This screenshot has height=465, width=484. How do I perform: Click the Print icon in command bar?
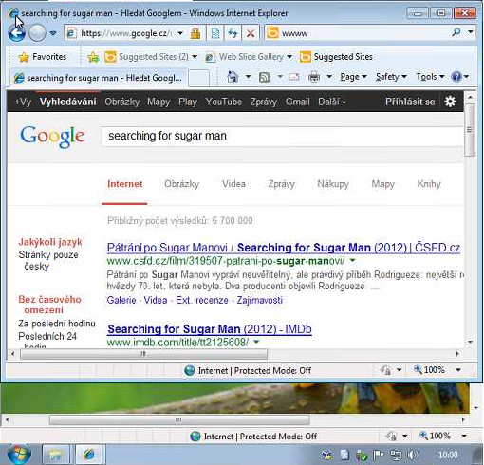(x=314, y=77)
